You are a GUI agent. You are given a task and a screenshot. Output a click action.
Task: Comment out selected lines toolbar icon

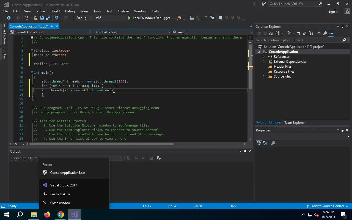[x=206, y=18]
